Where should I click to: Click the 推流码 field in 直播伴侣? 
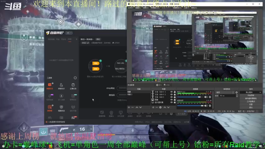pyautogui.click(x=122, y=95)
